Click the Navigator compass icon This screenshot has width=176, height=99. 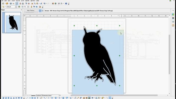(x=59, y=4)
